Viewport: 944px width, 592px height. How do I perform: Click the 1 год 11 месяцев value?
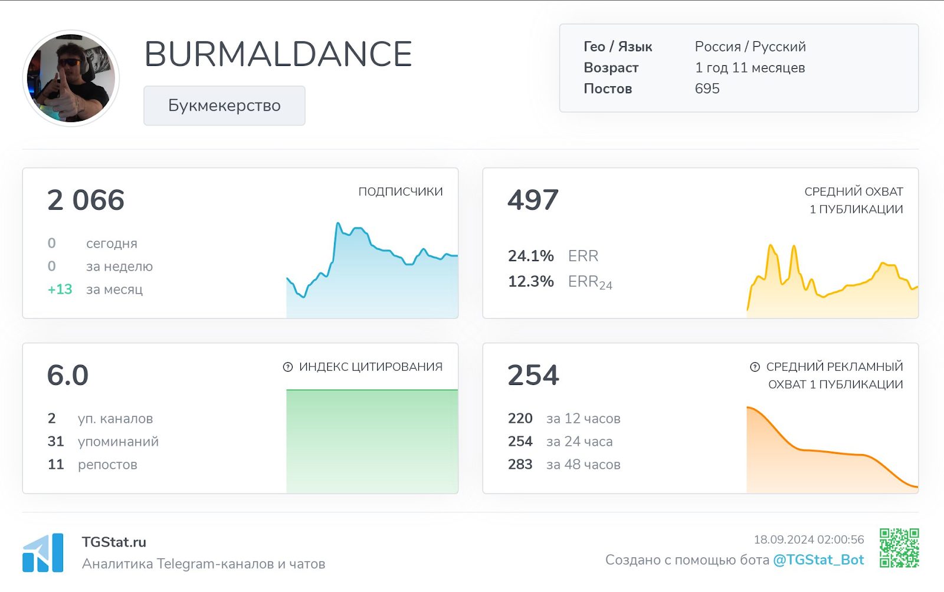click(x=750, y=68)
